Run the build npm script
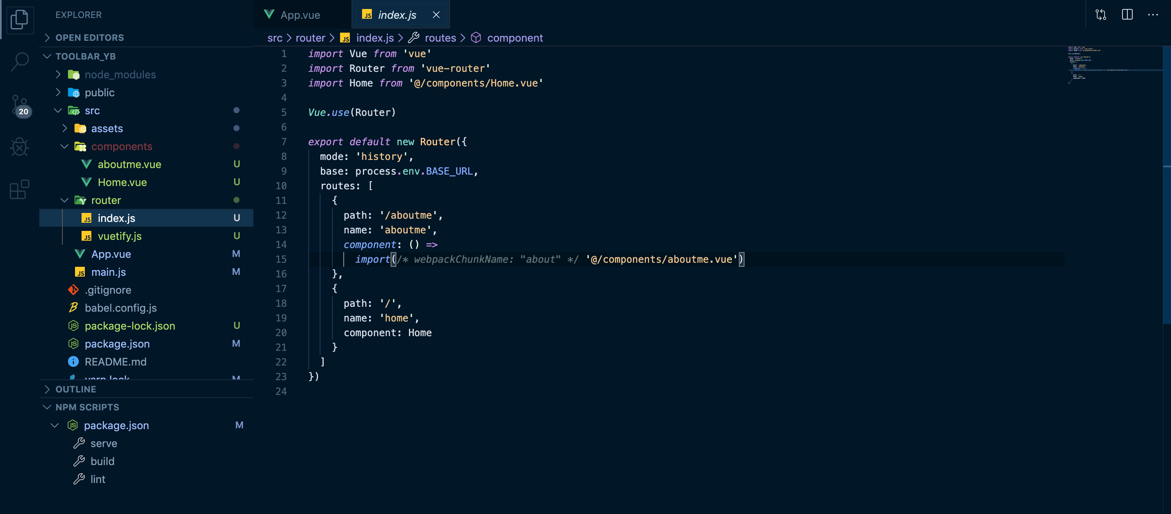This screenshot has width=1171, height=514. (102, 461)
